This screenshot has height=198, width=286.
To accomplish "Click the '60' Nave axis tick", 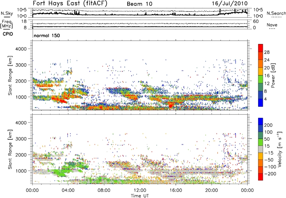I will click(x=256, y=21).
